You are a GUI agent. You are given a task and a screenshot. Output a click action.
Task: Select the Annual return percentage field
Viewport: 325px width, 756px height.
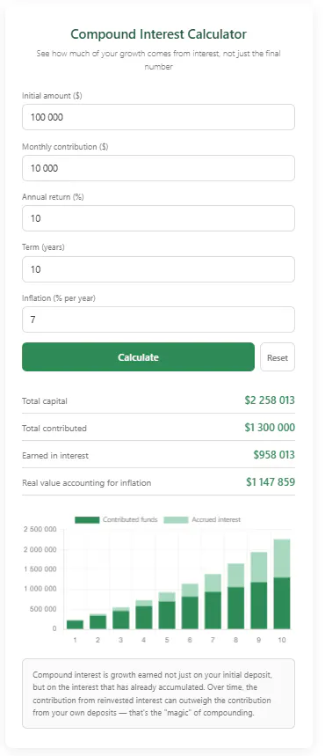click(158, 218)
